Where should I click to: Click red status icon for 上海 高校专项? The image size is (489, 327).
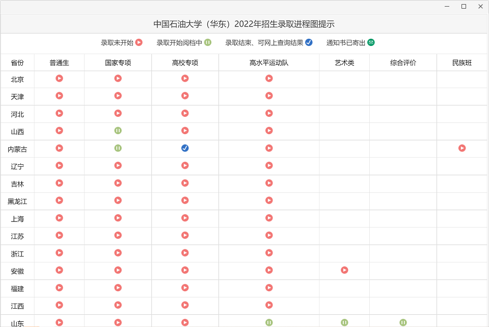click(x=185, y=218)
